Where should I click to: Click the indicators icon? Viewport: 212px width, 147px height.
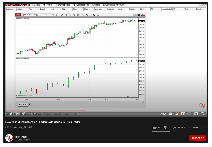pos(87,15)
